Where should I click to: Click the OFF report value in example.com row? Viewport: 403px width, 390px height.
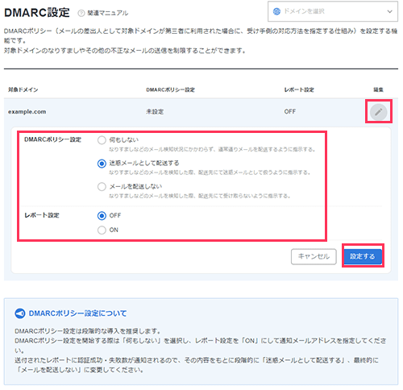[290, 111]
